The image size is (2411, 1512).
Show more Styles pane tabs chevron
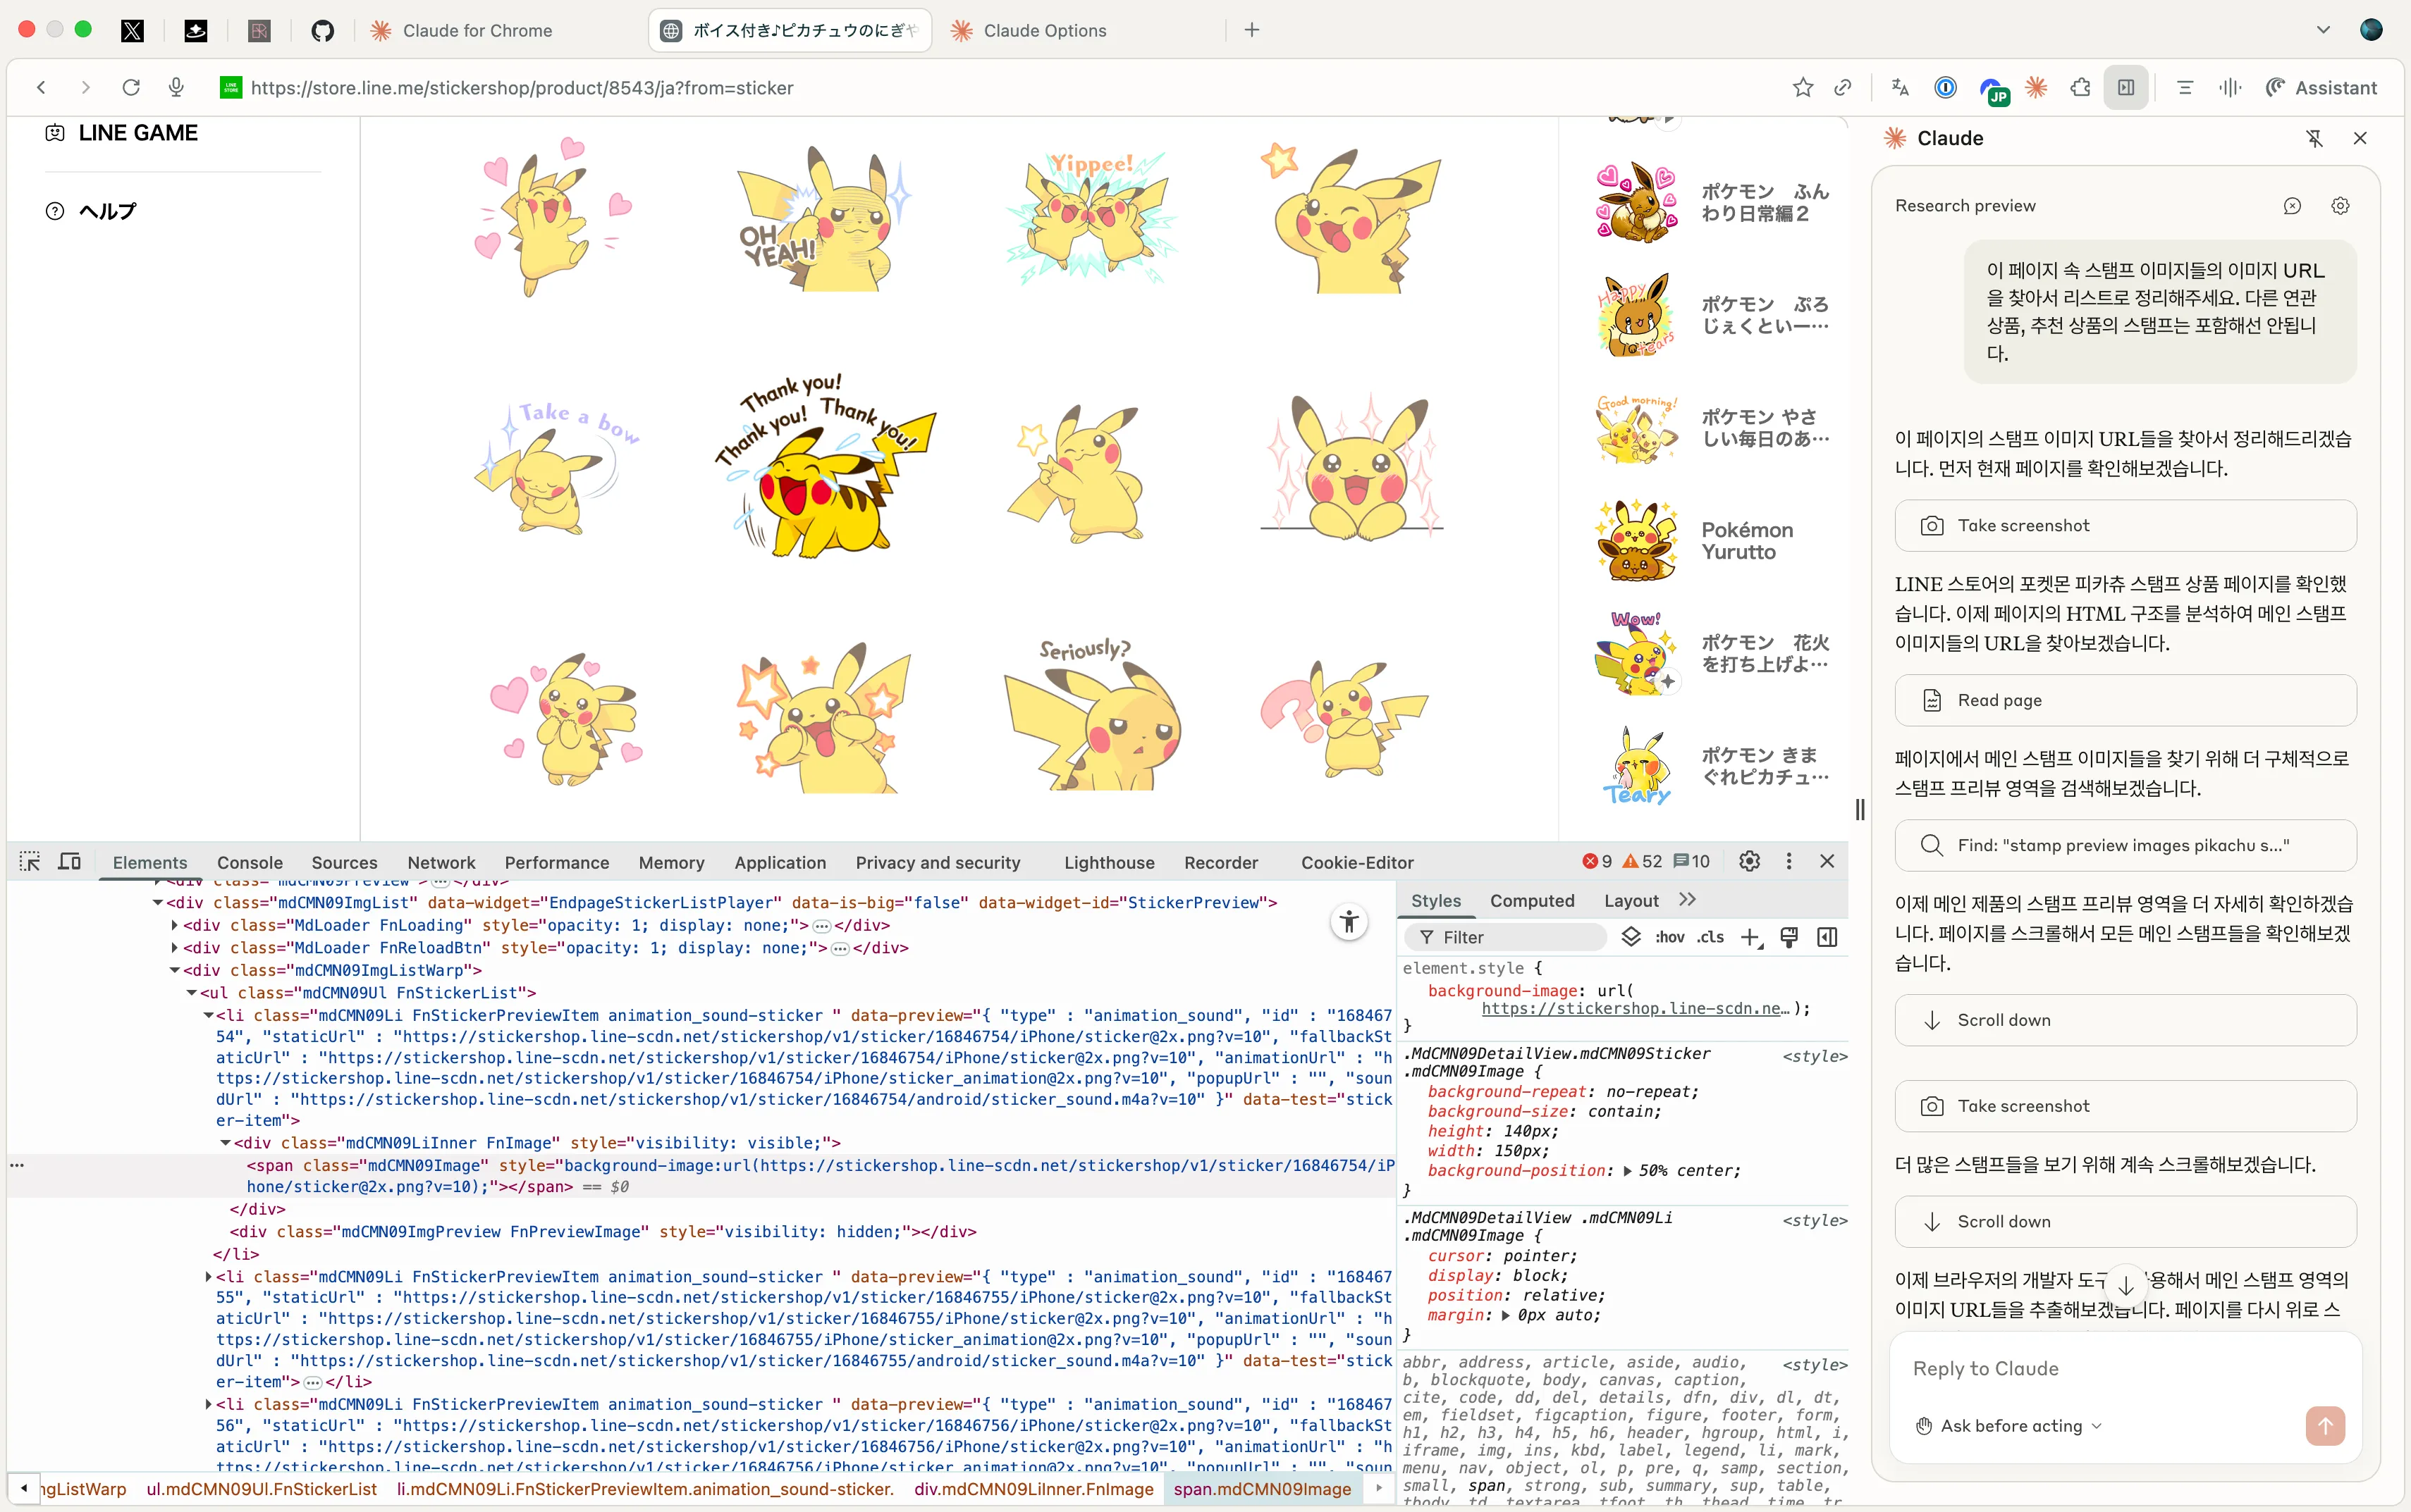(x=1688, y=900)
